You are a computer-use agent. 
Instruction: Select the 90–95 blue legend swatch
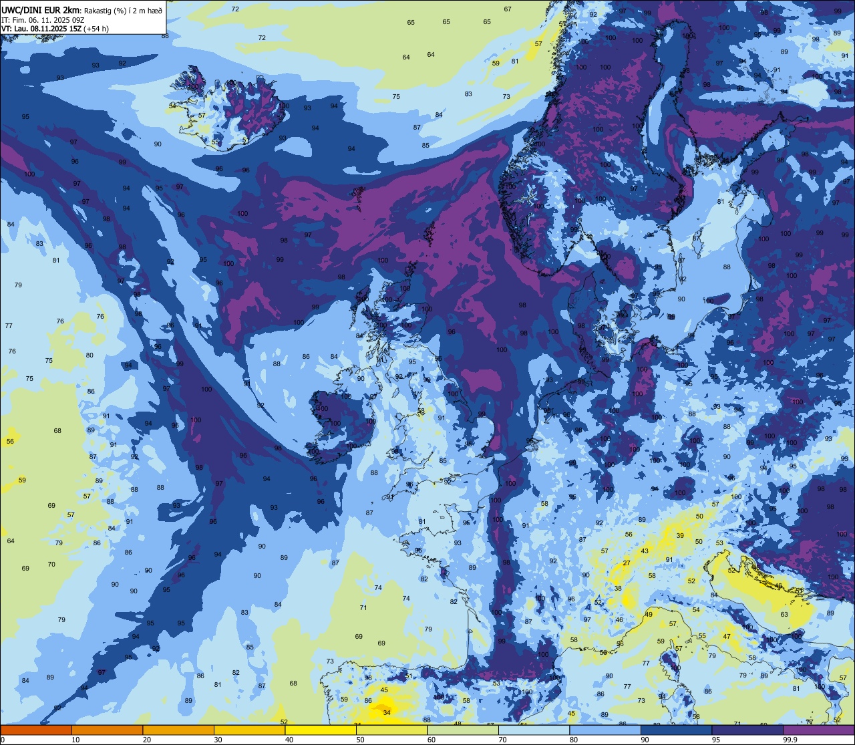676,730
